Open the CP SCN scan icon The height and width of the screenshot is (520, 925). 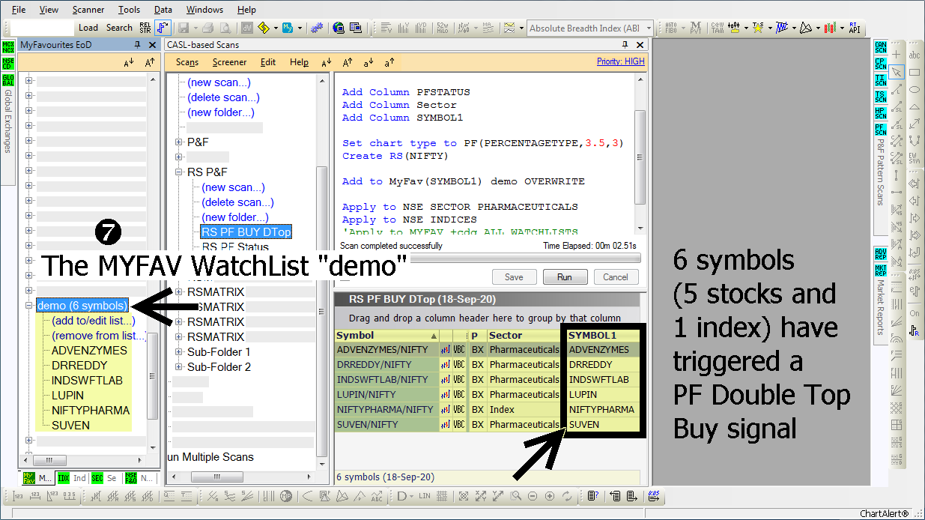[x=880, y=64]
